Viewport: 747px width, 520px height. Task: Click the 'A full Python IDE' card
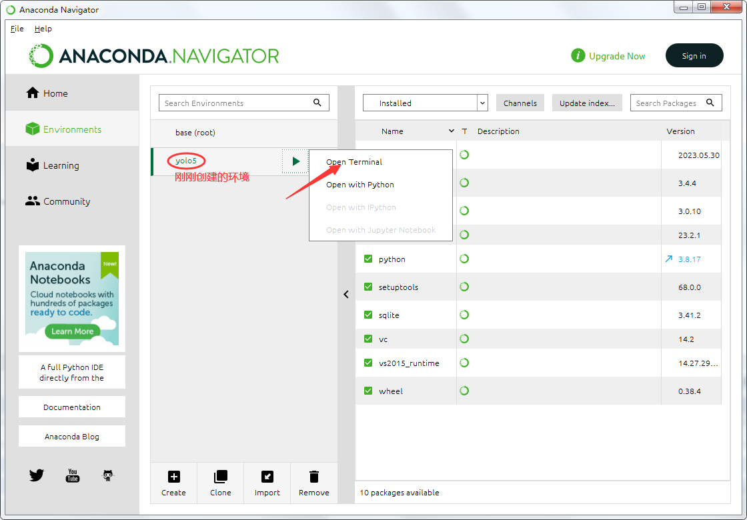72,373
